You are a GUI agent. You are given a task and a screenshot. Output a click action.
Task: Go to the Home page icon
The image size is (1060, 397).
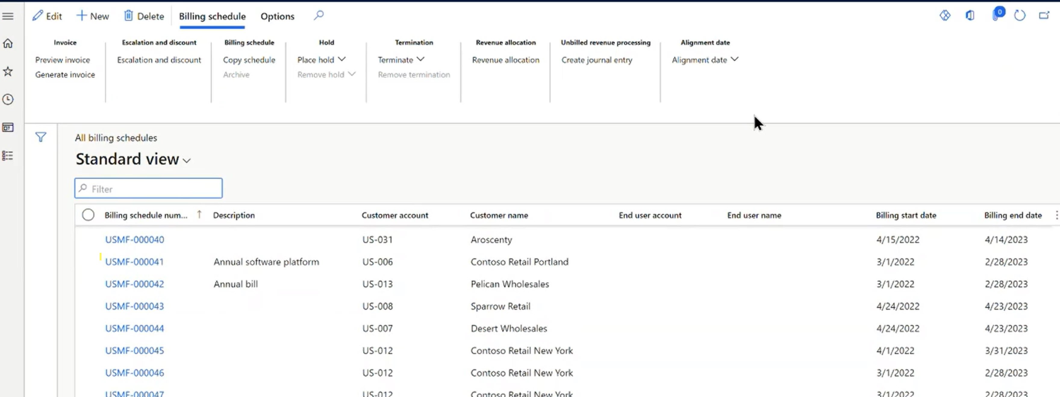pyautogui.click(x=8, y=43)
